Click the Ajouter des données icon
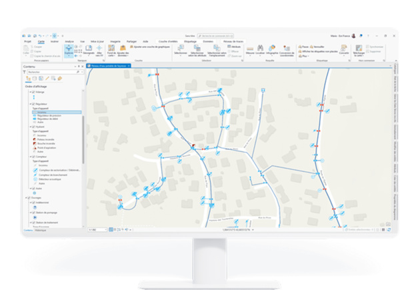Image resolution: width=418 pixels, height=290 pixels. (123, 49)
